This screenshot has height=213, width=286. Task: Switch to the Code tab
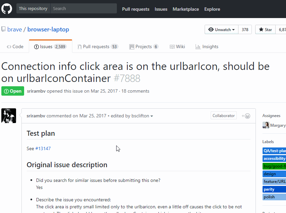[x=15, y=47]
